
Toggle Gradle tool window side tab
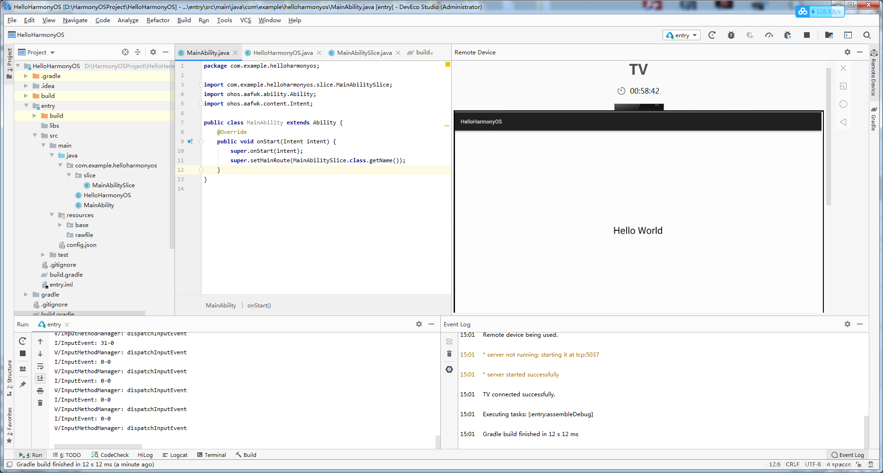click(x=874, y=119)
